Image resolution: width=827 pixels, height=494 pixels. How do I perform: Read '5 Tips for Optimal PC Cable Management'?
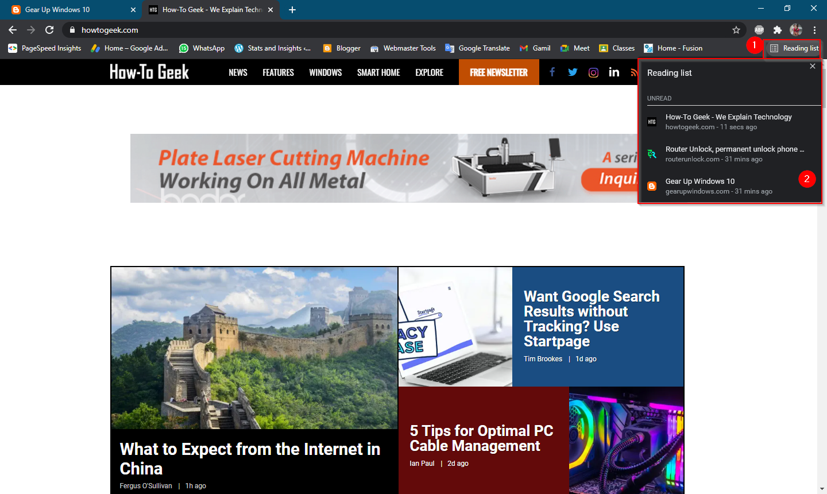coord(481,438)
